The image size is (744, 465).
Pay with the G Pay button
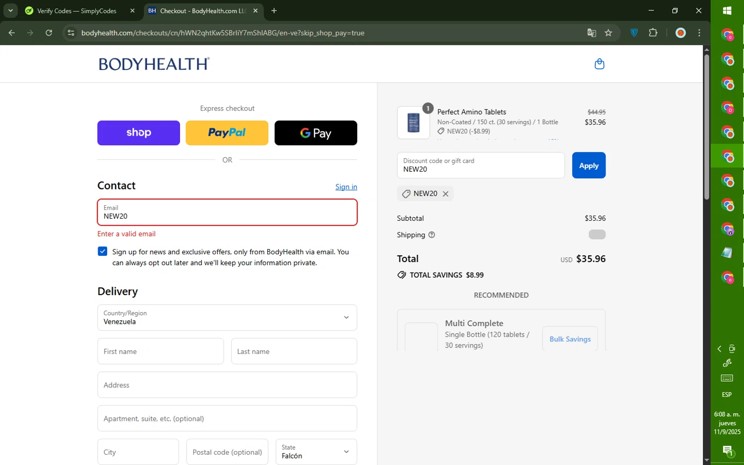pos(315,133)
